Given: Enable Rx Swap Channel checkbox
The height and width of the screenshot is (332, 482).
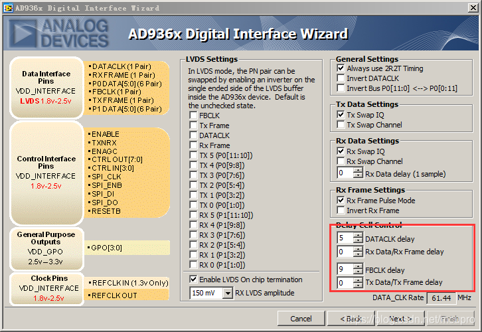Looking at the screenshot, I should [341, 161].
